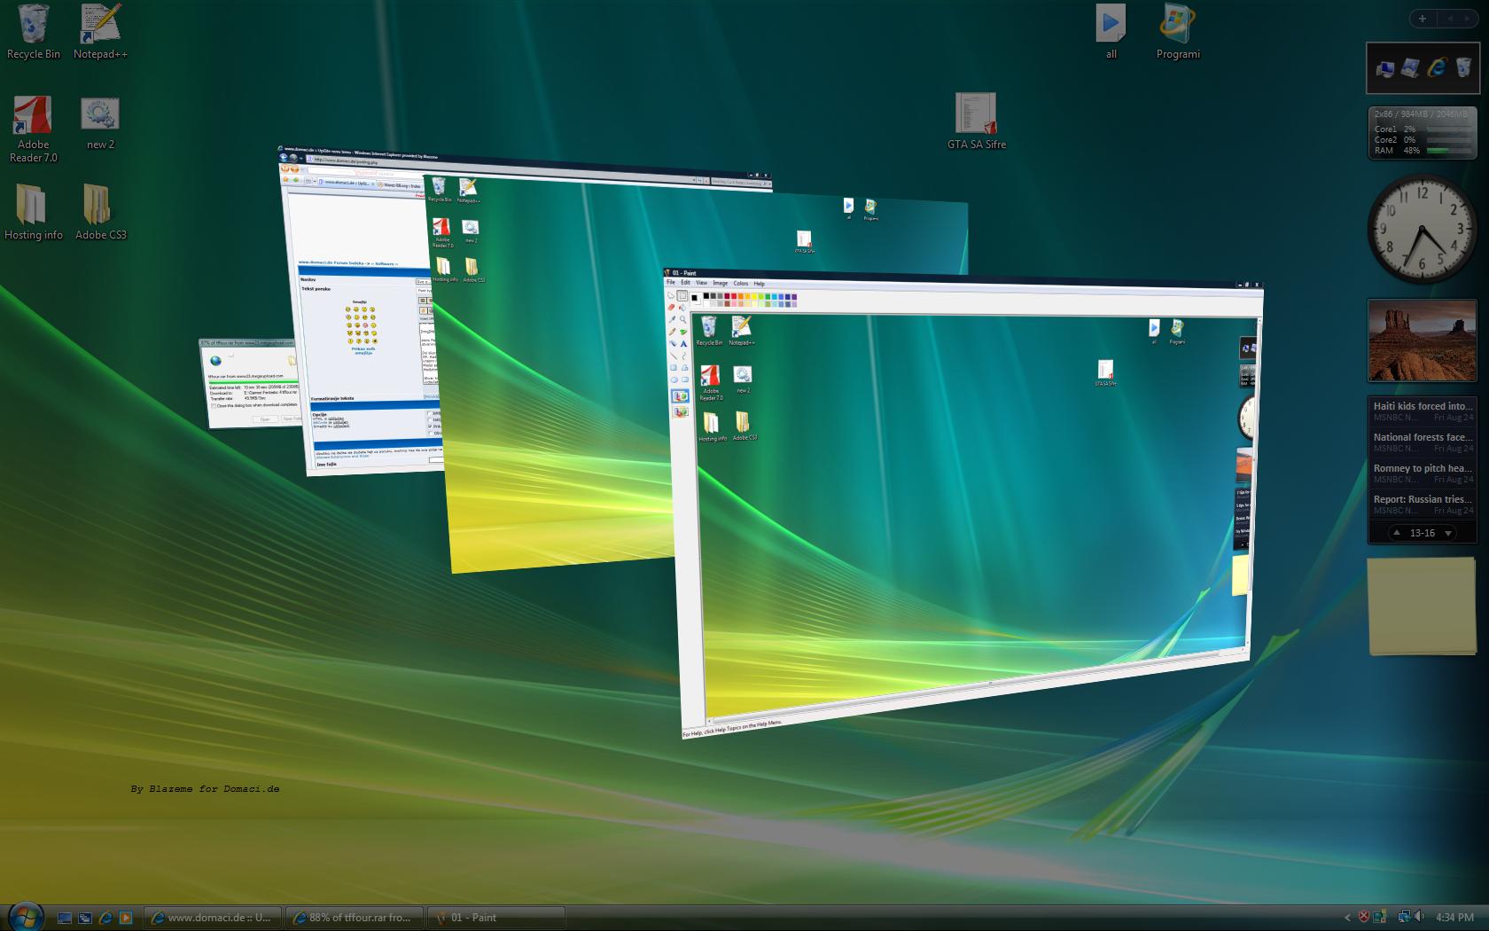Show hidden tray icons chevron
The height and width of the screenshot is (931, 1489).
tap(1347, 917)
